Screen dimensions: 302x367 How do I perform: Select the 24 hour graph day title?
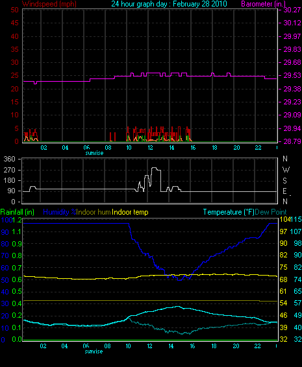[169, 4]
